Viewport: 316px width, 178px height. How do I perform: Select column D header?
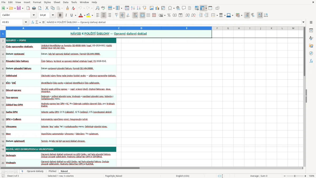(141, 28)
